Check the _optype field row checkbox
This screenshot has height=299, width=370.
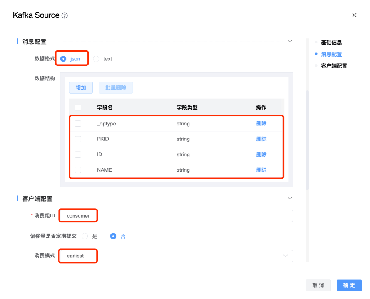78,124
